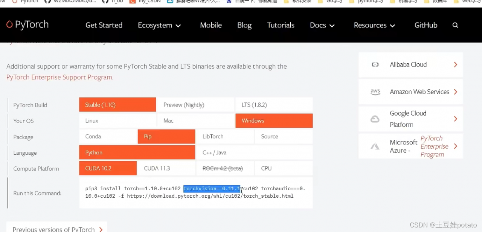
Task: Select the CUDA 10.2 compute platform
Action: click(108, 168)
